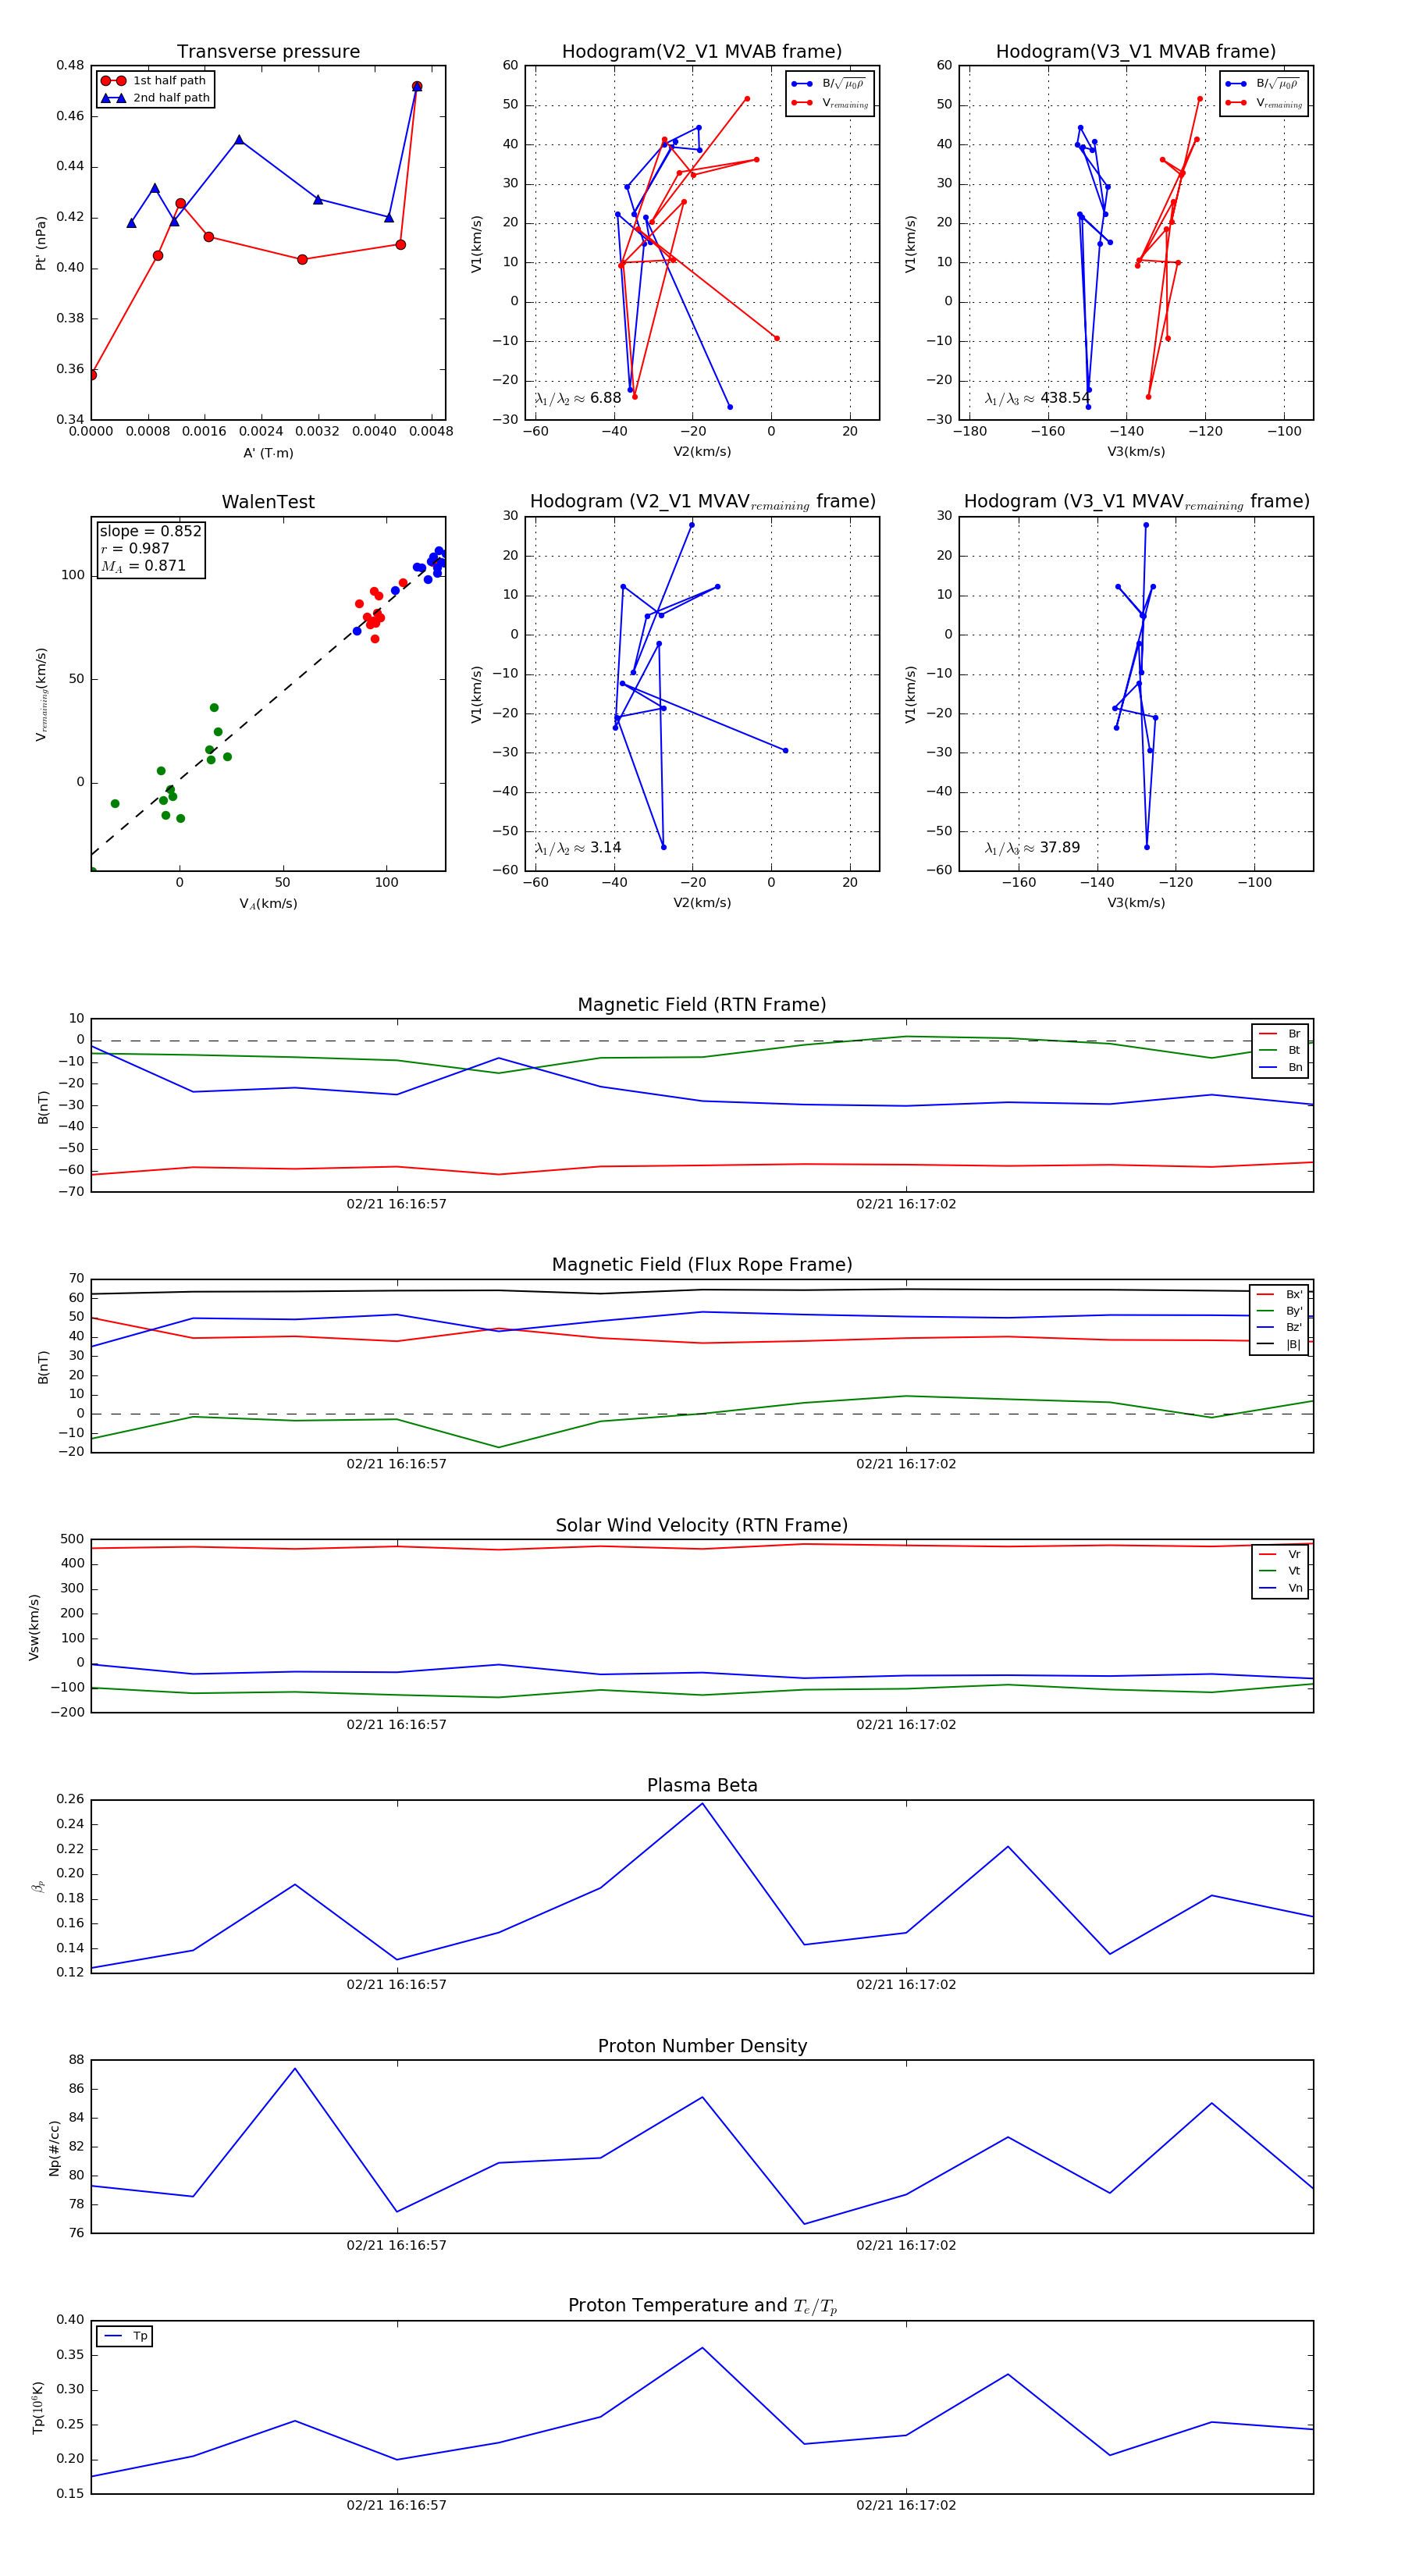
Task: Click "02/21 16:16:57" tick under RTN Magnetic Field
Action: click(397, 1204)
